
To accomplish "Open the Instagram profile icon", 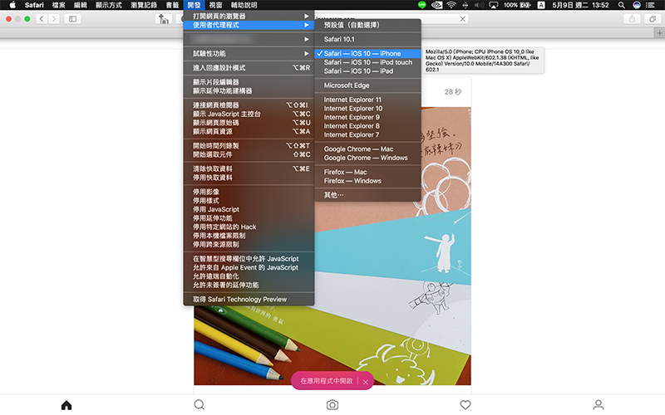I will coord(598,404).
